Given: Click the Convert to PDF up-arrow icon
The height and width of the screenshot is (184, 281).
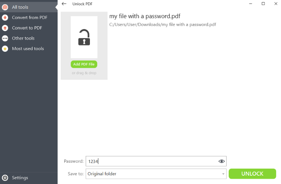Looking at the screenshot, I should (5, 28).
